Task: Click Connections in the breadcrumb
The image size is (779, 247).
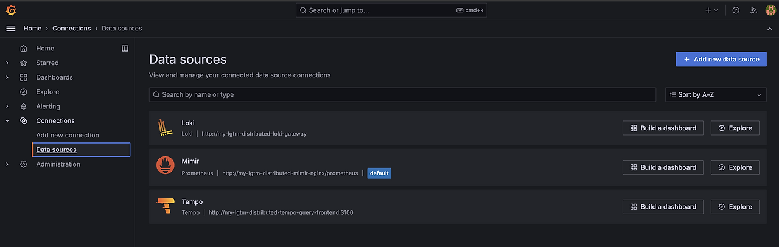Action: click(72, 29)
